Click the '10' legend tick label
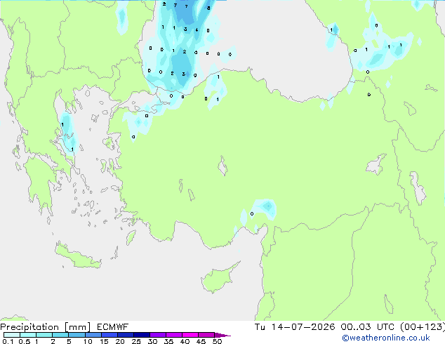 88,341
